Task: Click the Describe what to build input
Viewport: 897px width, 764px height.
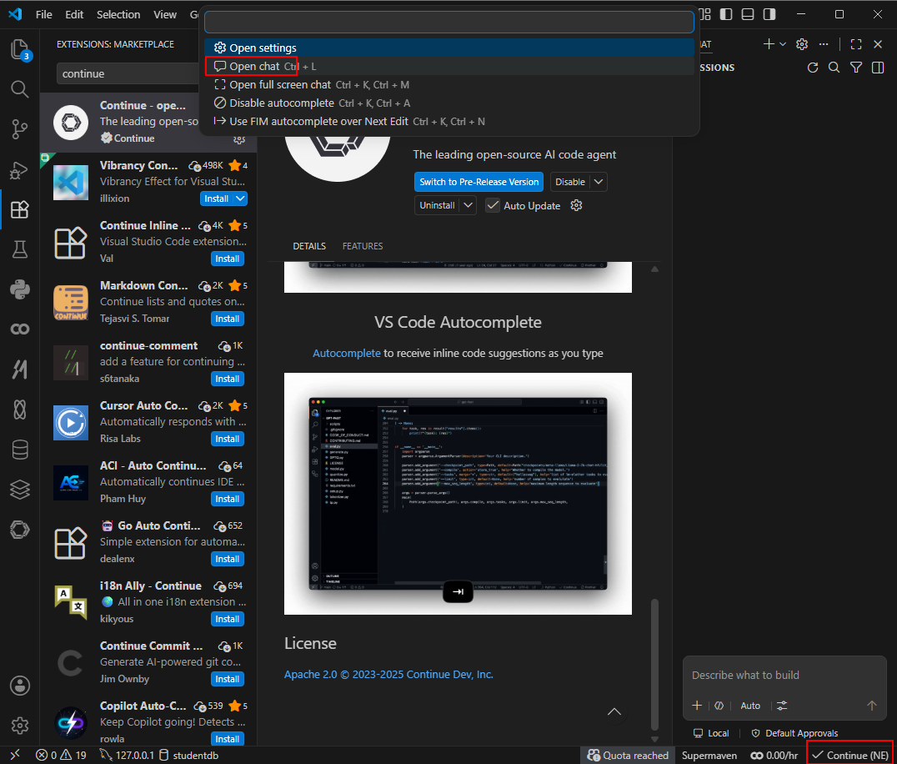Action: click(784, 676)
